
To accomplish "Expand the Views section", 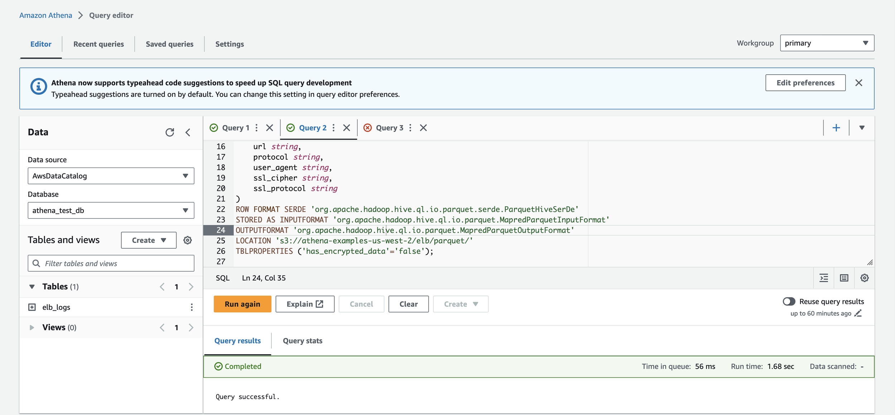I will point(32,327).
